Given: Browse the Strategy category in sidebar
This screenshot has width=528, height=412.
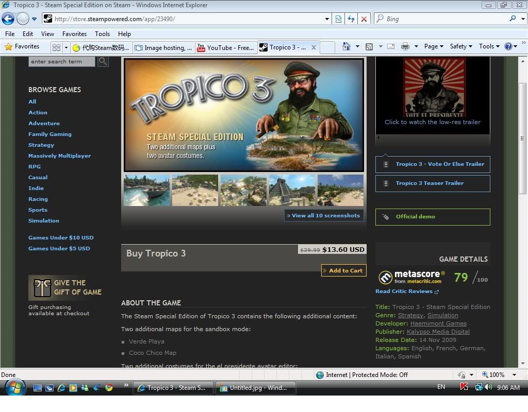Looking at the screenshot, I should pyautogui.click(x=41, y=145).
